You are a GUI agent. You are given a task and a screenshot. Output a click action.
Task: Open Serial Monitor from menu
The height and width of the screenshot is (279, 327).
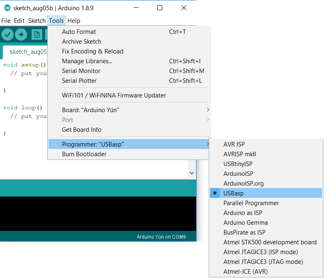click(x=129, y=71)
